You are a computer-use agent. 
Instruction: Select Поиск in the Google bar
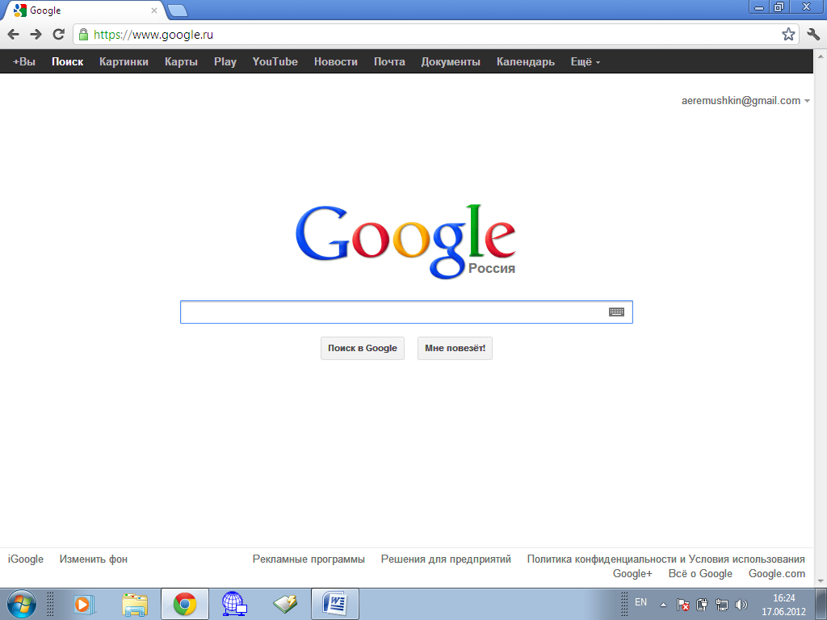(68, 61)
